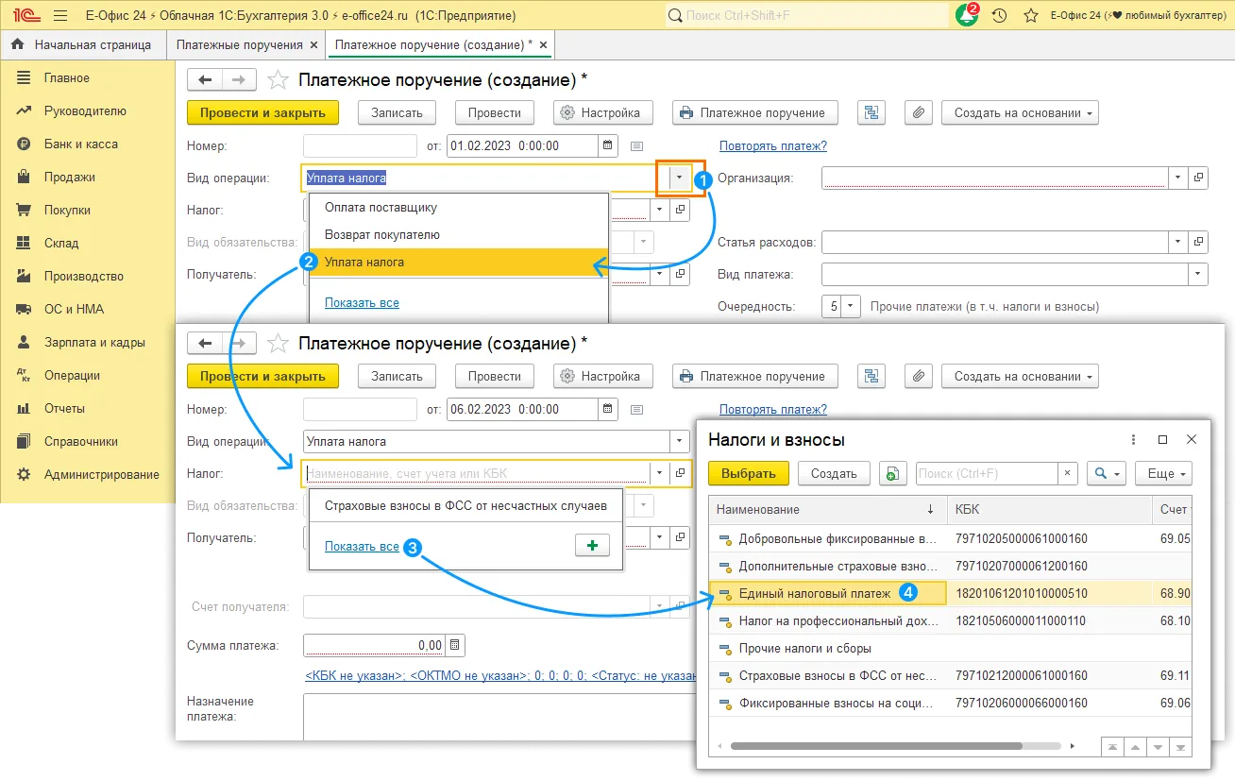The height and width of the screenshot is (781, 1235).
Task: Click the forward arrow in upper form
Action: click(238, 79)
